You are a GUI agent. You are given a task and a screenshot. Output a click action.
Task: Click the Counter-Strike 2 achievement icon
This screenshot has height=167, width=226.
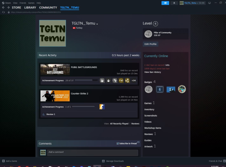102,107
